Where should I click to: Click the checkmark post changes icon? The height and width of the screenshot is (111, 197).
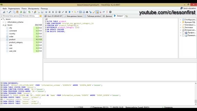click(63, 12)
